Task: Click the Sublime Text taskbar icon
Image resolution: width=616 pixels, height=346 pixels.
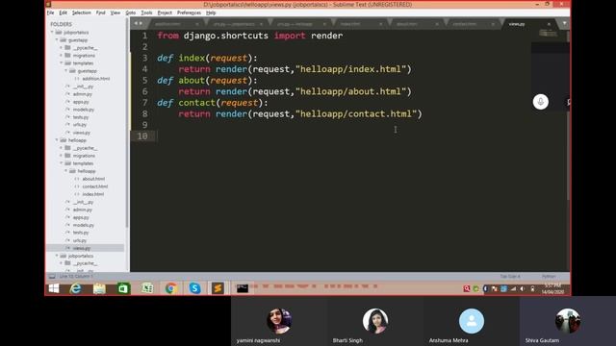Action: [218, 288]
